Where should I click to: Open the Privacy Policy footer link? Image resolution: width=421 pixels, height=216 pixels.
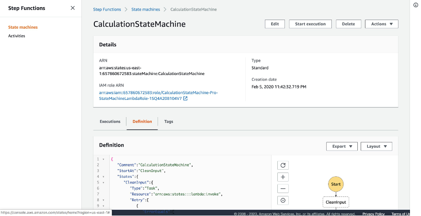[x=374, y=214]
